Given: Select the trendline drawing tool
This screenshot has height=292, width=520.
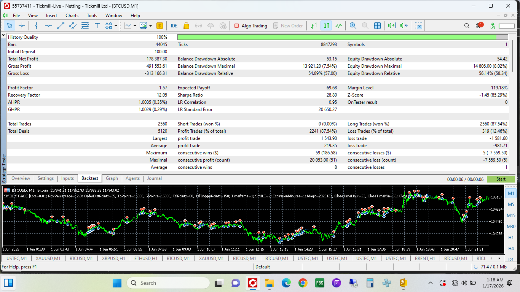Looking at the screenshot, I should click(x=61, y=26).
